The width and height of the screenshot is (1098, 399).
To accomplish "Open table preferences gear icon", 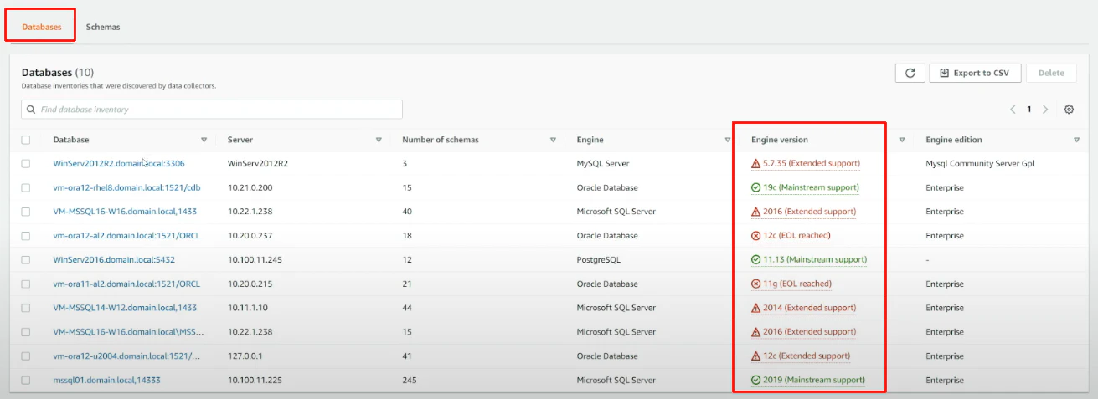I will pos(1070,110).
